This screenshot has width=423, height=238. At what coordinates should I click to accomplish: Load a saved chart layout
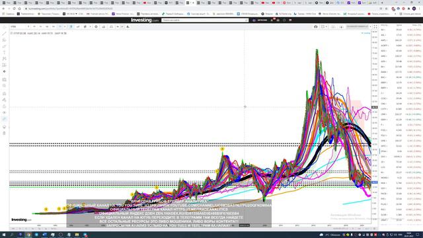pos(341,26)
